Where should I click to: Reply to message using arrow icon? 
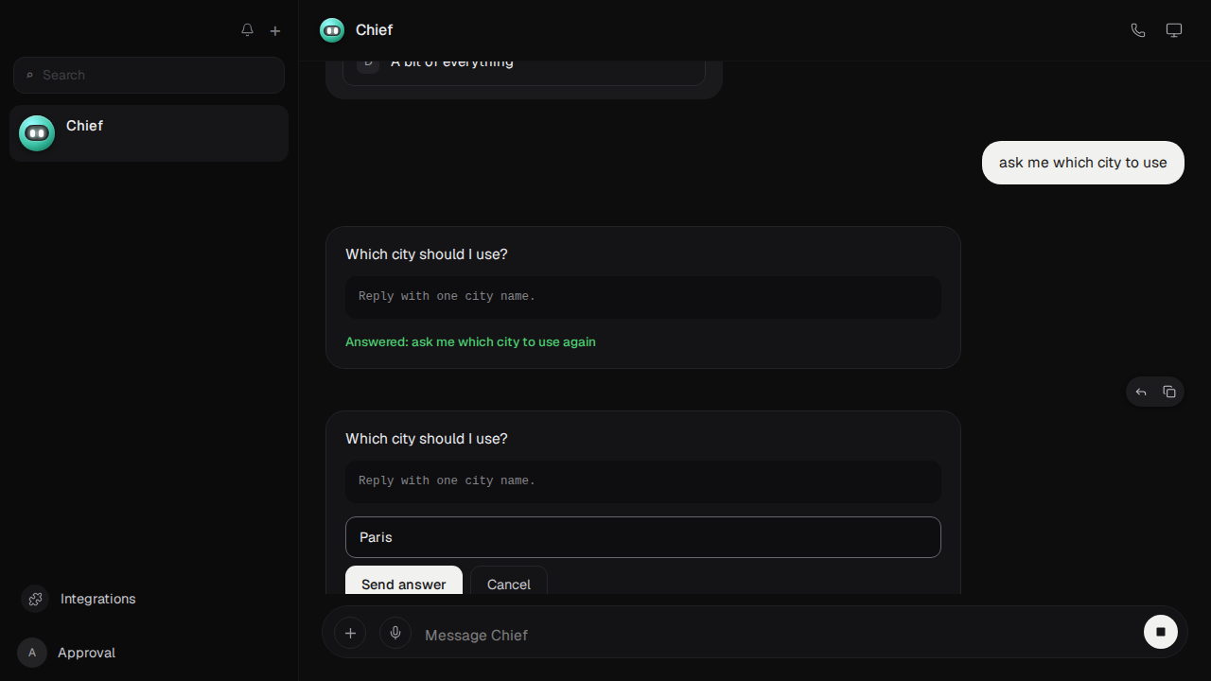pyautogui.click(x=1141, y=392)
